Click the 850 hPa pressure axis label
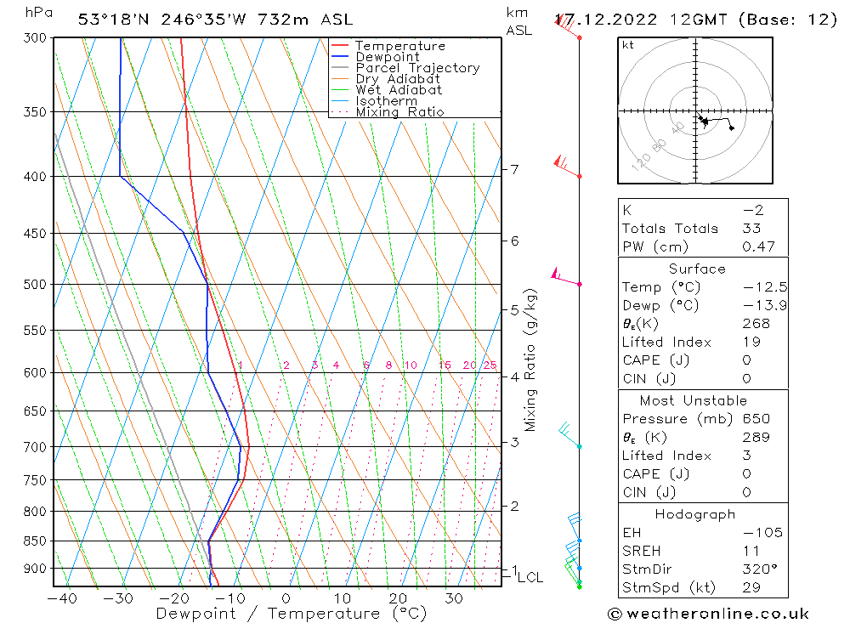850x623 pixels. pyautogui.click(x=35, y=541)
